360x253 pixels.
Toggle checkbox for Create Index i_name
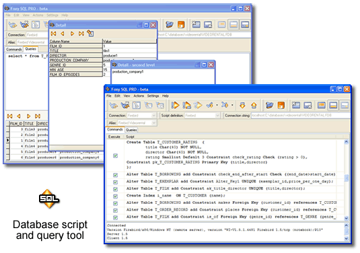coord(116,196)
